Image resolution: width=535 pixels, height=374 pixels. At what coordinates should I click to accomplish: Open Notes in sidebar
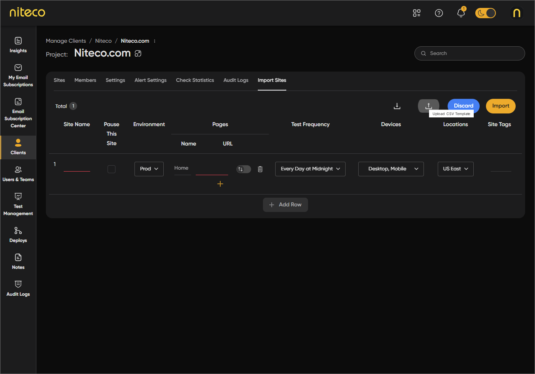pyautogui.click(x=18, y=262)
